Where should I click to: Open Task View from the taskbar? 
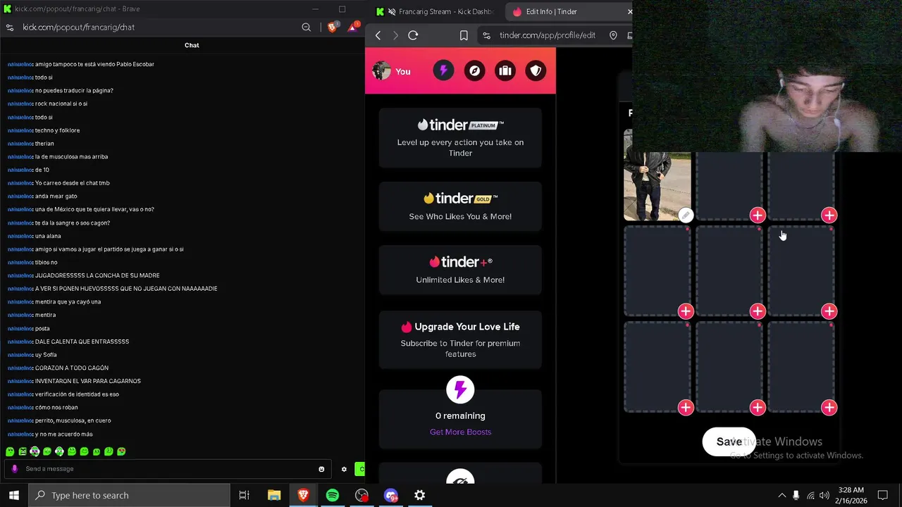coord(244,495)
